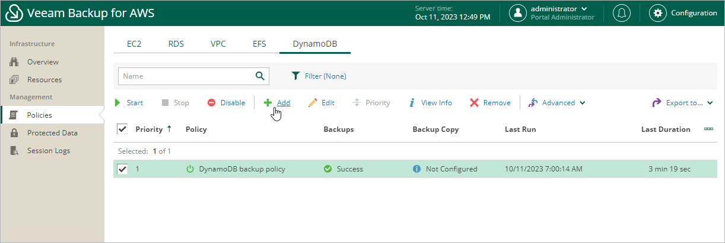The image size is (725, 243).
Task: Uncheck the DynamoDB backup policy row checkbox
Action: [122, 169]
